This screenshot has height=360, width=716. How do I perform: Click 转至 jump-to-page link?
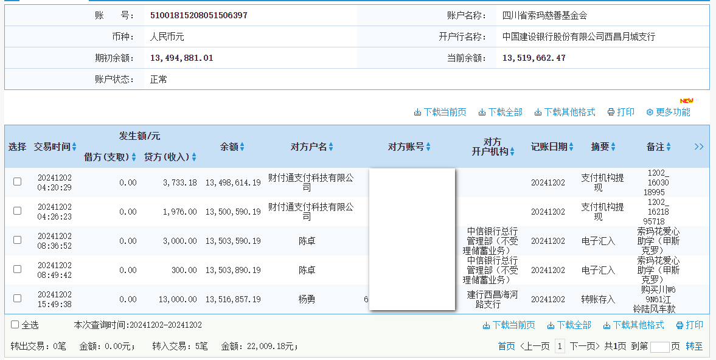pos(694,346)
